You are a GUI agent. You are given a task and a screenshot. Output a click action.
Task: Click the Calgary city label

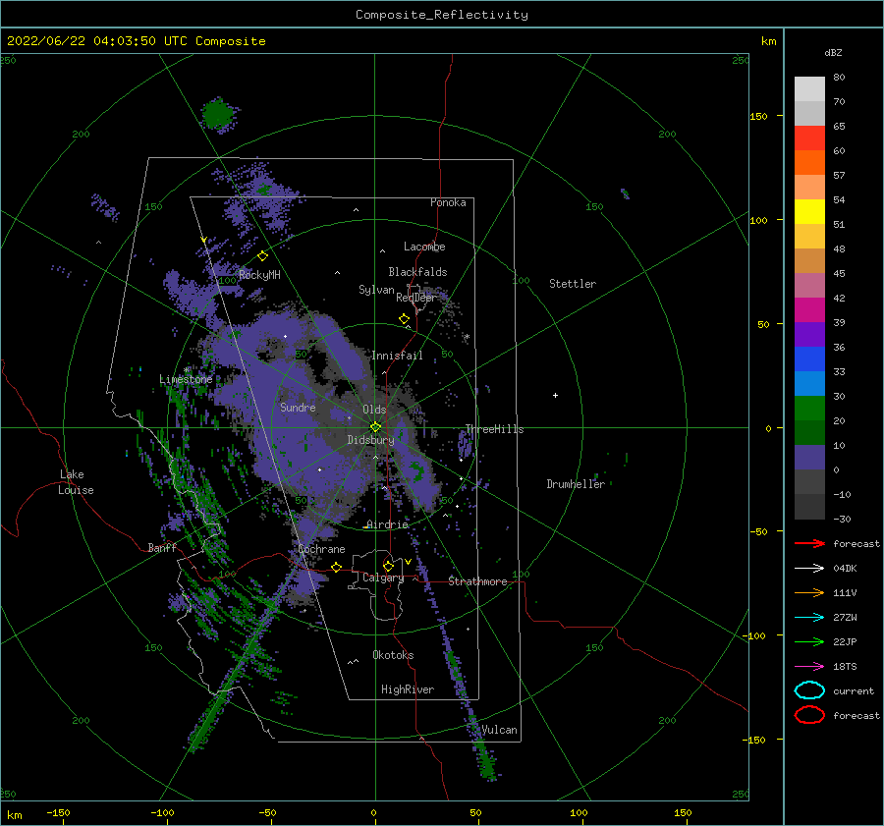click(x=383, y=578)
